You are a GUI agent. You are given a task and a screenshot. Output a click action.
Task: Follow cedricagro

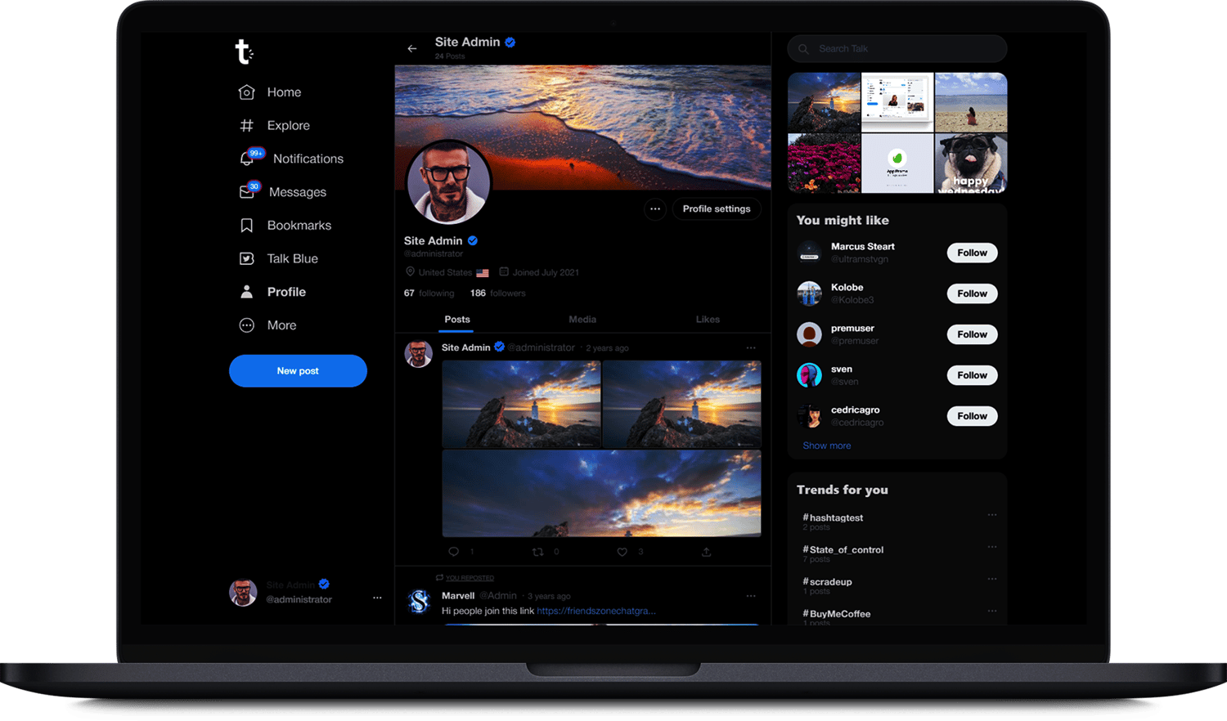pos(973,416)
